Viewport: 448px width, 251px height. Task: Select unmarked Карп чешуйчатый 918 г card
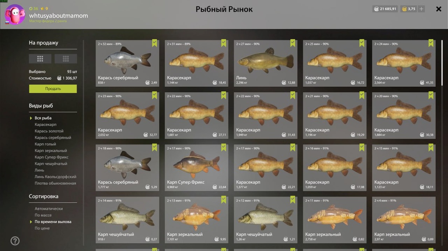[127, 220]
